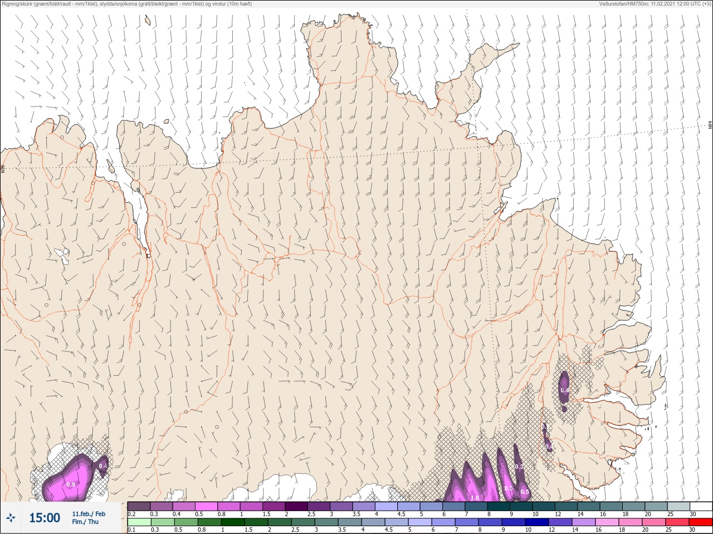This screenshot has height=534, width=713.
Task: Click the Veðurstofan star logo icon
Action: click(x=11, y=518)
